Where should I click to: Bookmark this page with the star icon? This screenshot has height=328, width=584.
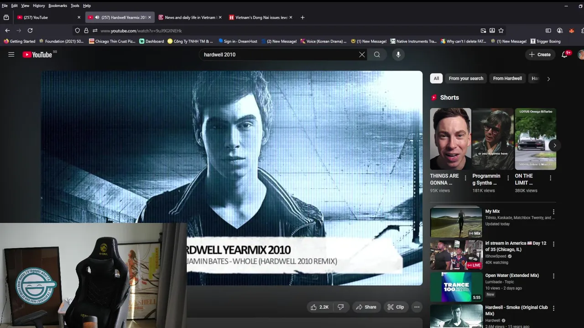[501, 31]
